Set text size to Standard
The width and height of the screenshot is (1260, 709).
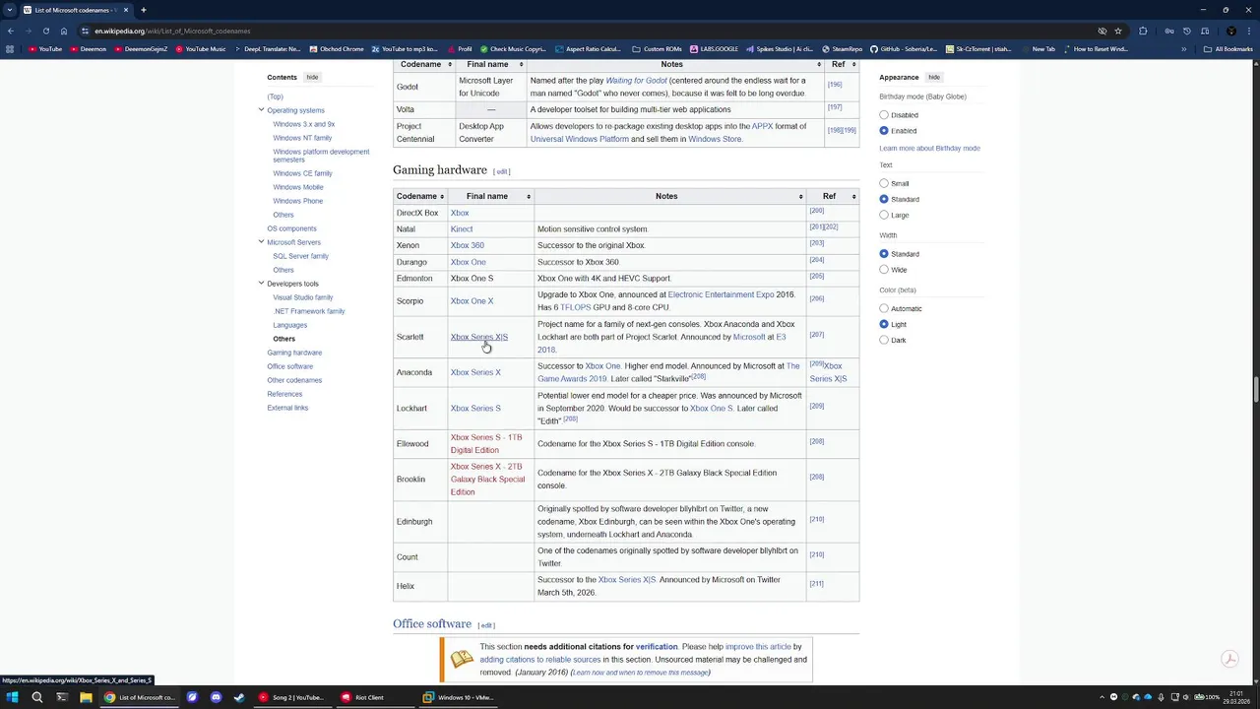[x=884, y=199]
